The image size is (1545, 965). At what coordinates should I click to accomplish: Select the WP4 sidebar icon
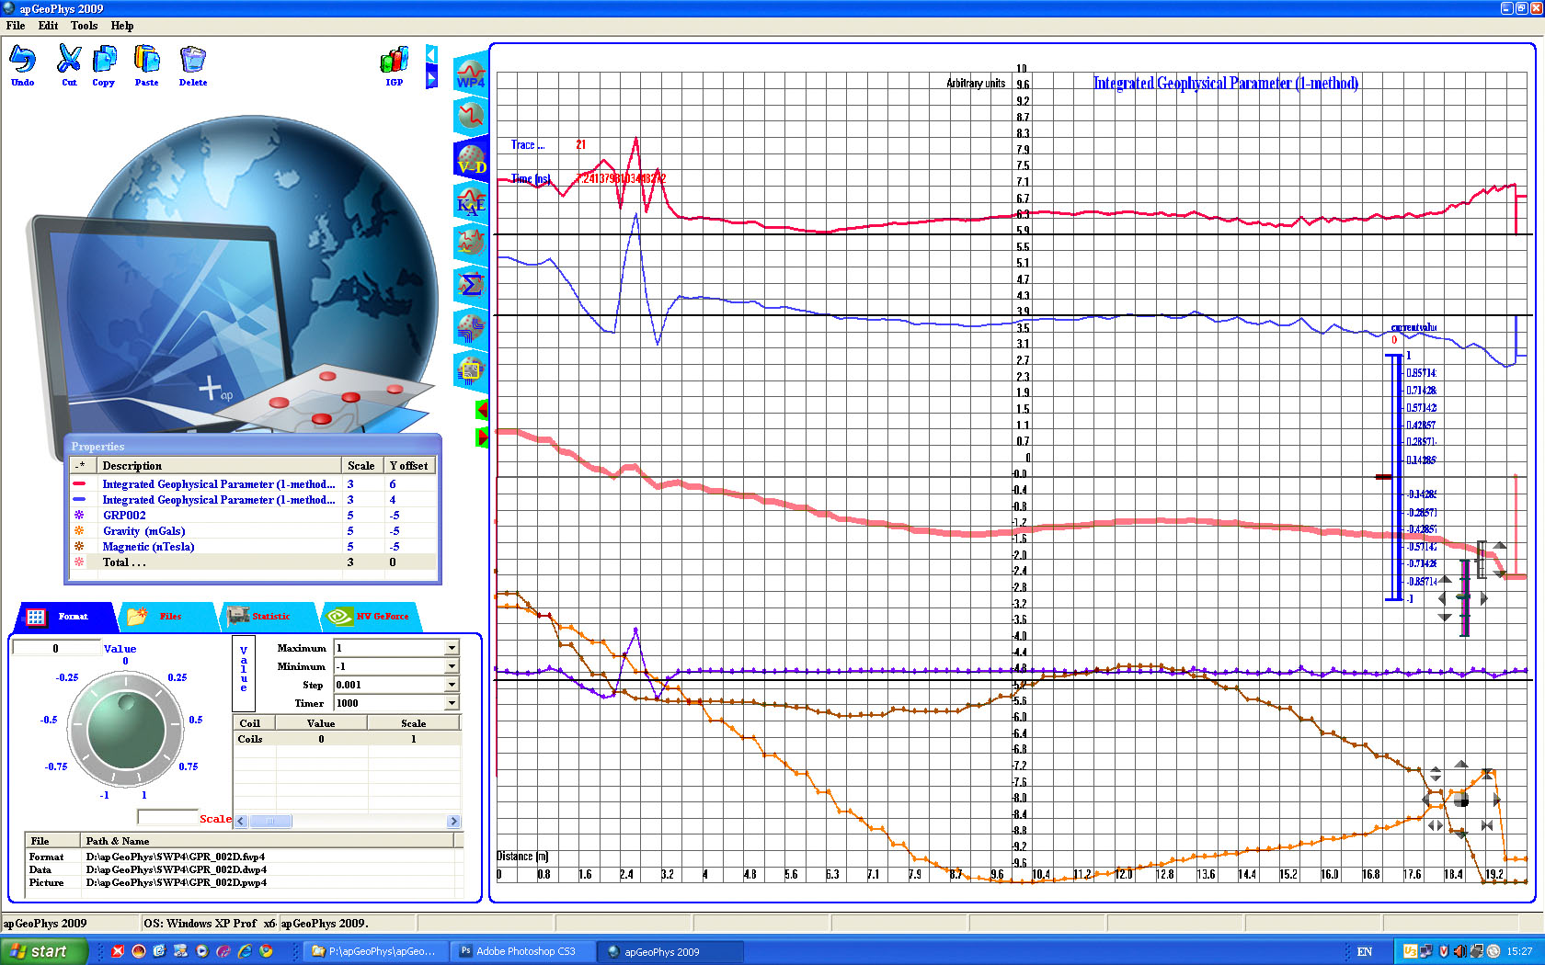pos(471,74)
